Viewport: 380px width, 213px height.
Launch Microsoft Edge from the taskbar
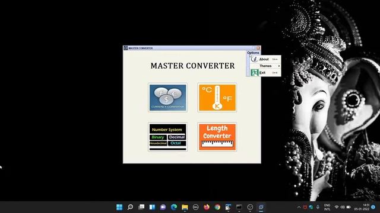pos(174,207)
